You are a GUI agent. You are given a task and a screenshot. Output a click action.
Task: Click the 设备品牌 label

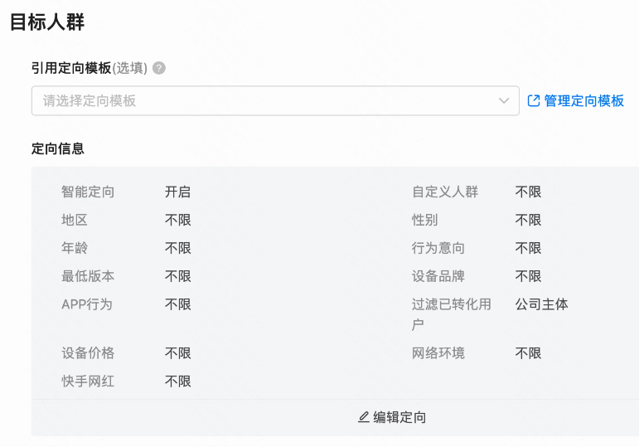pos(438,276)
